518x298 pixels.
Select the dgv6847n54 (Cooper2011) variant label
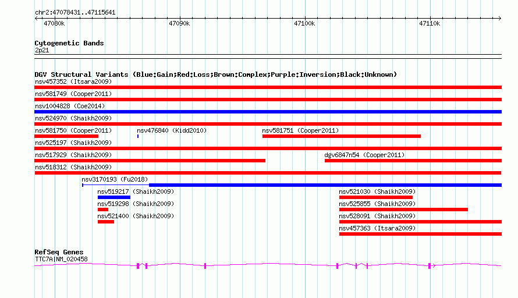pos(364,155)
